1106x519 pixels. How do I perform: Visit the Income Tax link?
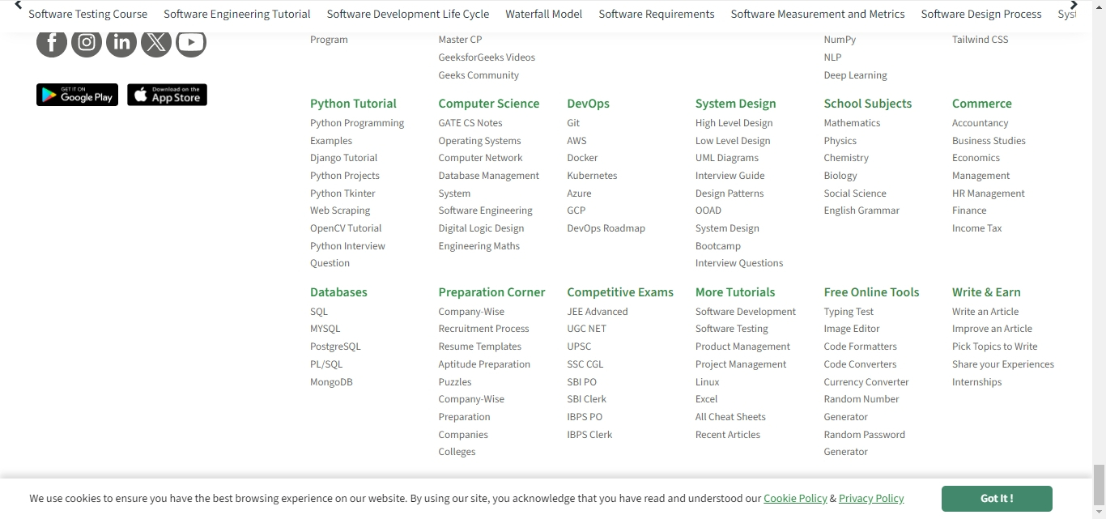[x=977, y=228]
